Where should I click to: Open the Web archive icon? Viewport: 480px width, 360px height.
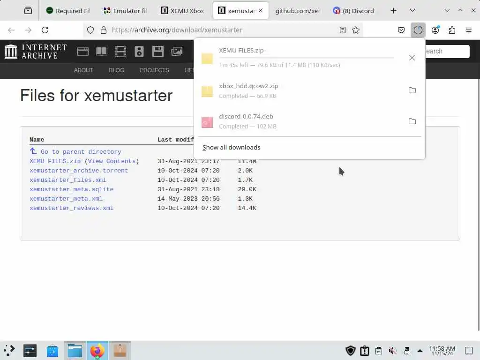pyautogui.click(x=82, y=52)
